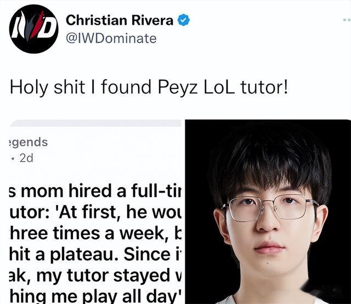View the portrait photo with glasses
The width and height of the screenshot is (351, 304).
tap(268, 212)
